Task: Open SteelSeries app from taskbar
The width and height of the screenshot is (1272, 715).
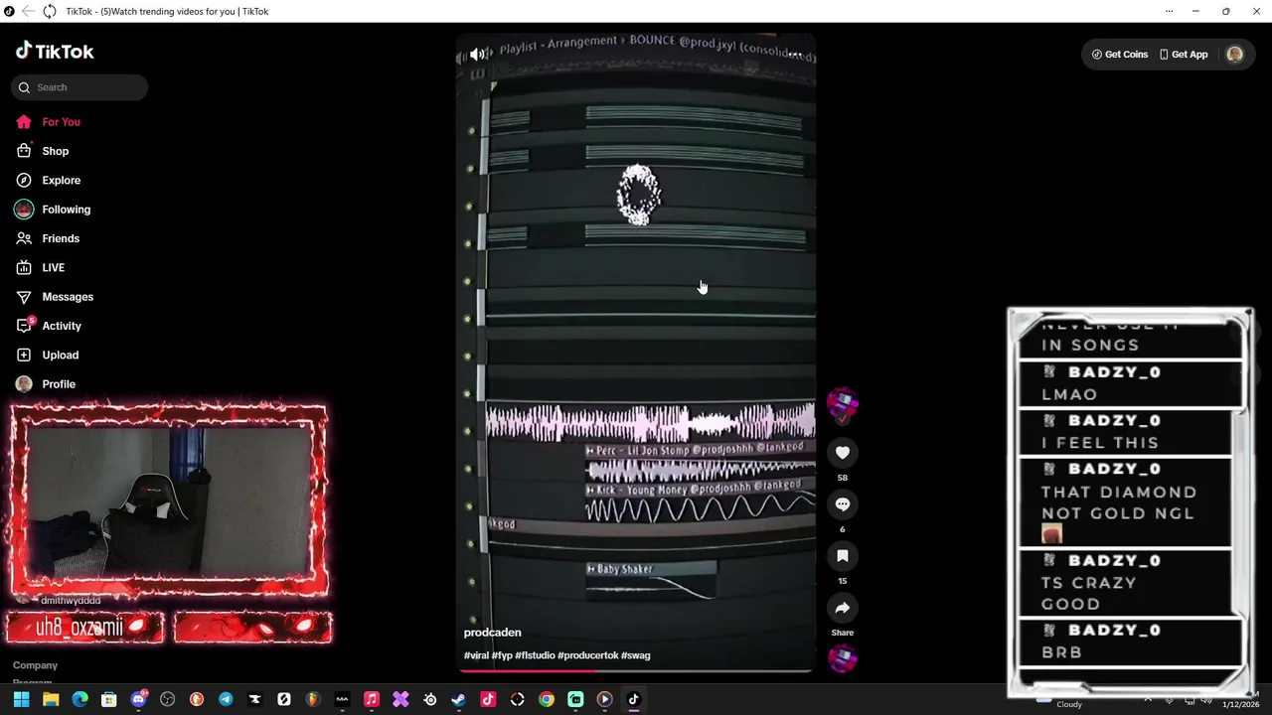Action: [x=429, y=699]
